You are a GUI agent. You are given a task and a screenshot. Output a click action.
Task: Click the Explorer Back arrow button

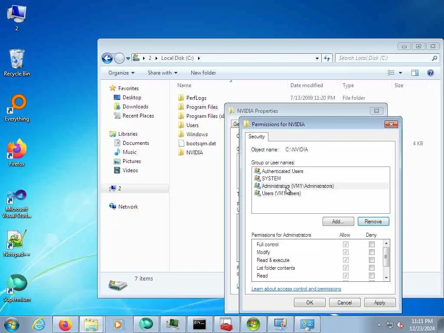tap(108, 59)
